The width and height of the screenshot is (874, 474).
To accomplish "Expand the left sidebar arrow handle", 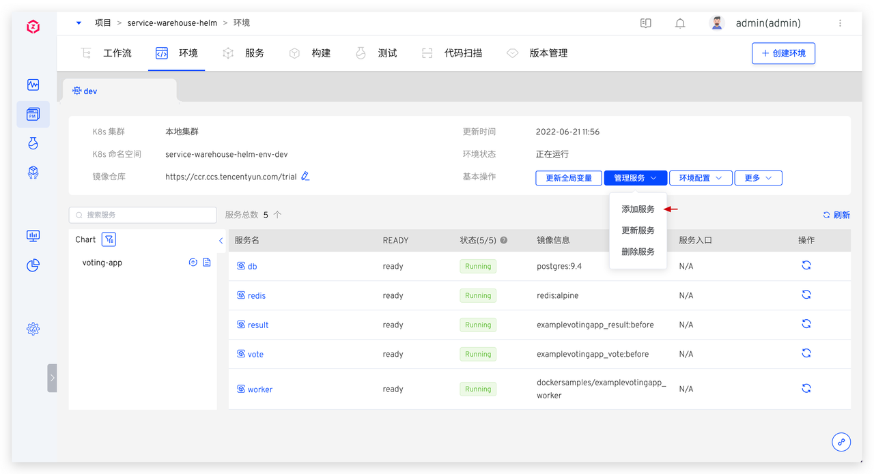I will pos(52,378).
